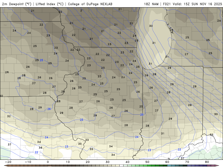
Task: Select the black 36 dewpoint value
Action: (40, 148)
